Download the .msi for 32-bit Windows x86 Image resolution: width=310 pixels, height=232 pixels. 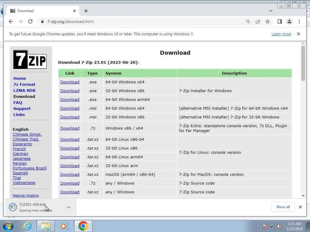(70, 117)
